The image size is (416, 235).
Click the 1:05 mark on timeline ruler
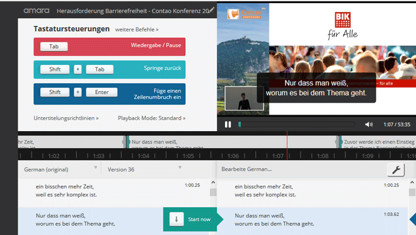pos(188,156)
